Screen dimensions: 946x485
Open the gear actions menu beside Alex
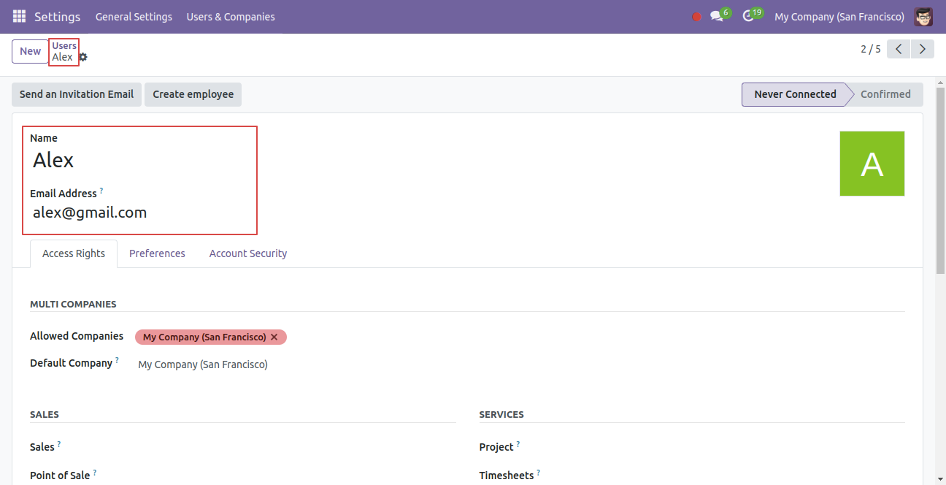click(83, 57)
